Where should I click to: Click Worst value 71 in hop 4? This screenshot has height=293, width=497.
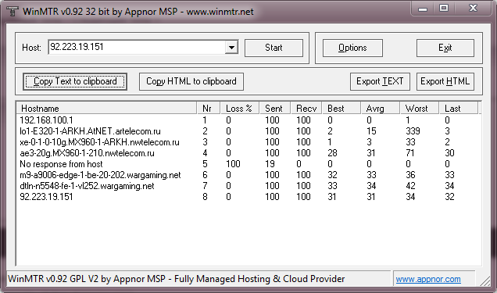coord(410,153)
